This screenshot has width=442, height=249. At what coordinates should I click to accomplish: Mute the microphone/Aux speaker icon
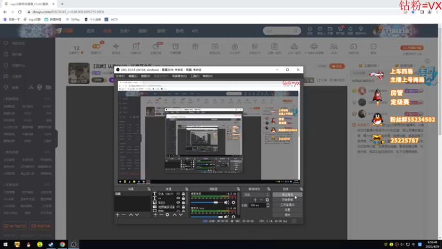click(227, 217)
